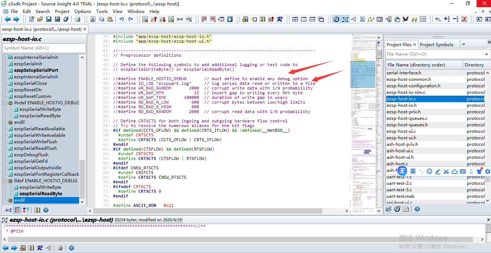The height and width of the screenshot is (253, 491).
Task: Sort symbol window alphabetically with A-Z icon
Action: (x=8, y=210)
